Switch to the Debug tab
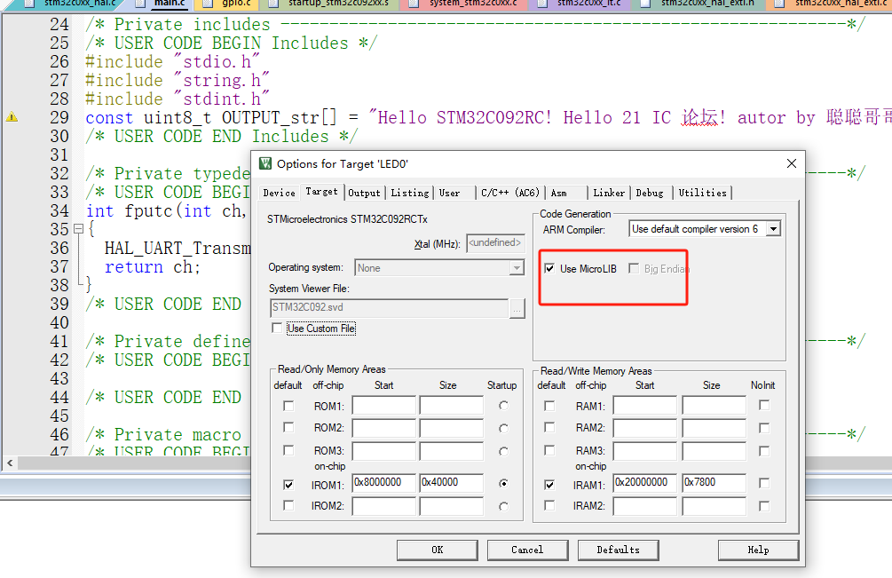The height and width of the screenshot is (578, 892). click(x=650, y=192)
